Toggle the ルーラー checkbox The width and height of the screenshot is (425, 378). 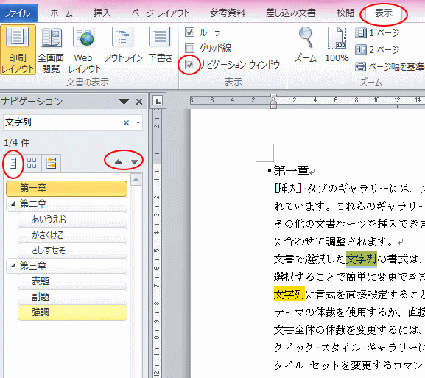point(189,32)
